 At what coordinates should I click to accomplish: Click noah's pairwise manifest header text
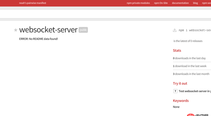pos(32,3)
